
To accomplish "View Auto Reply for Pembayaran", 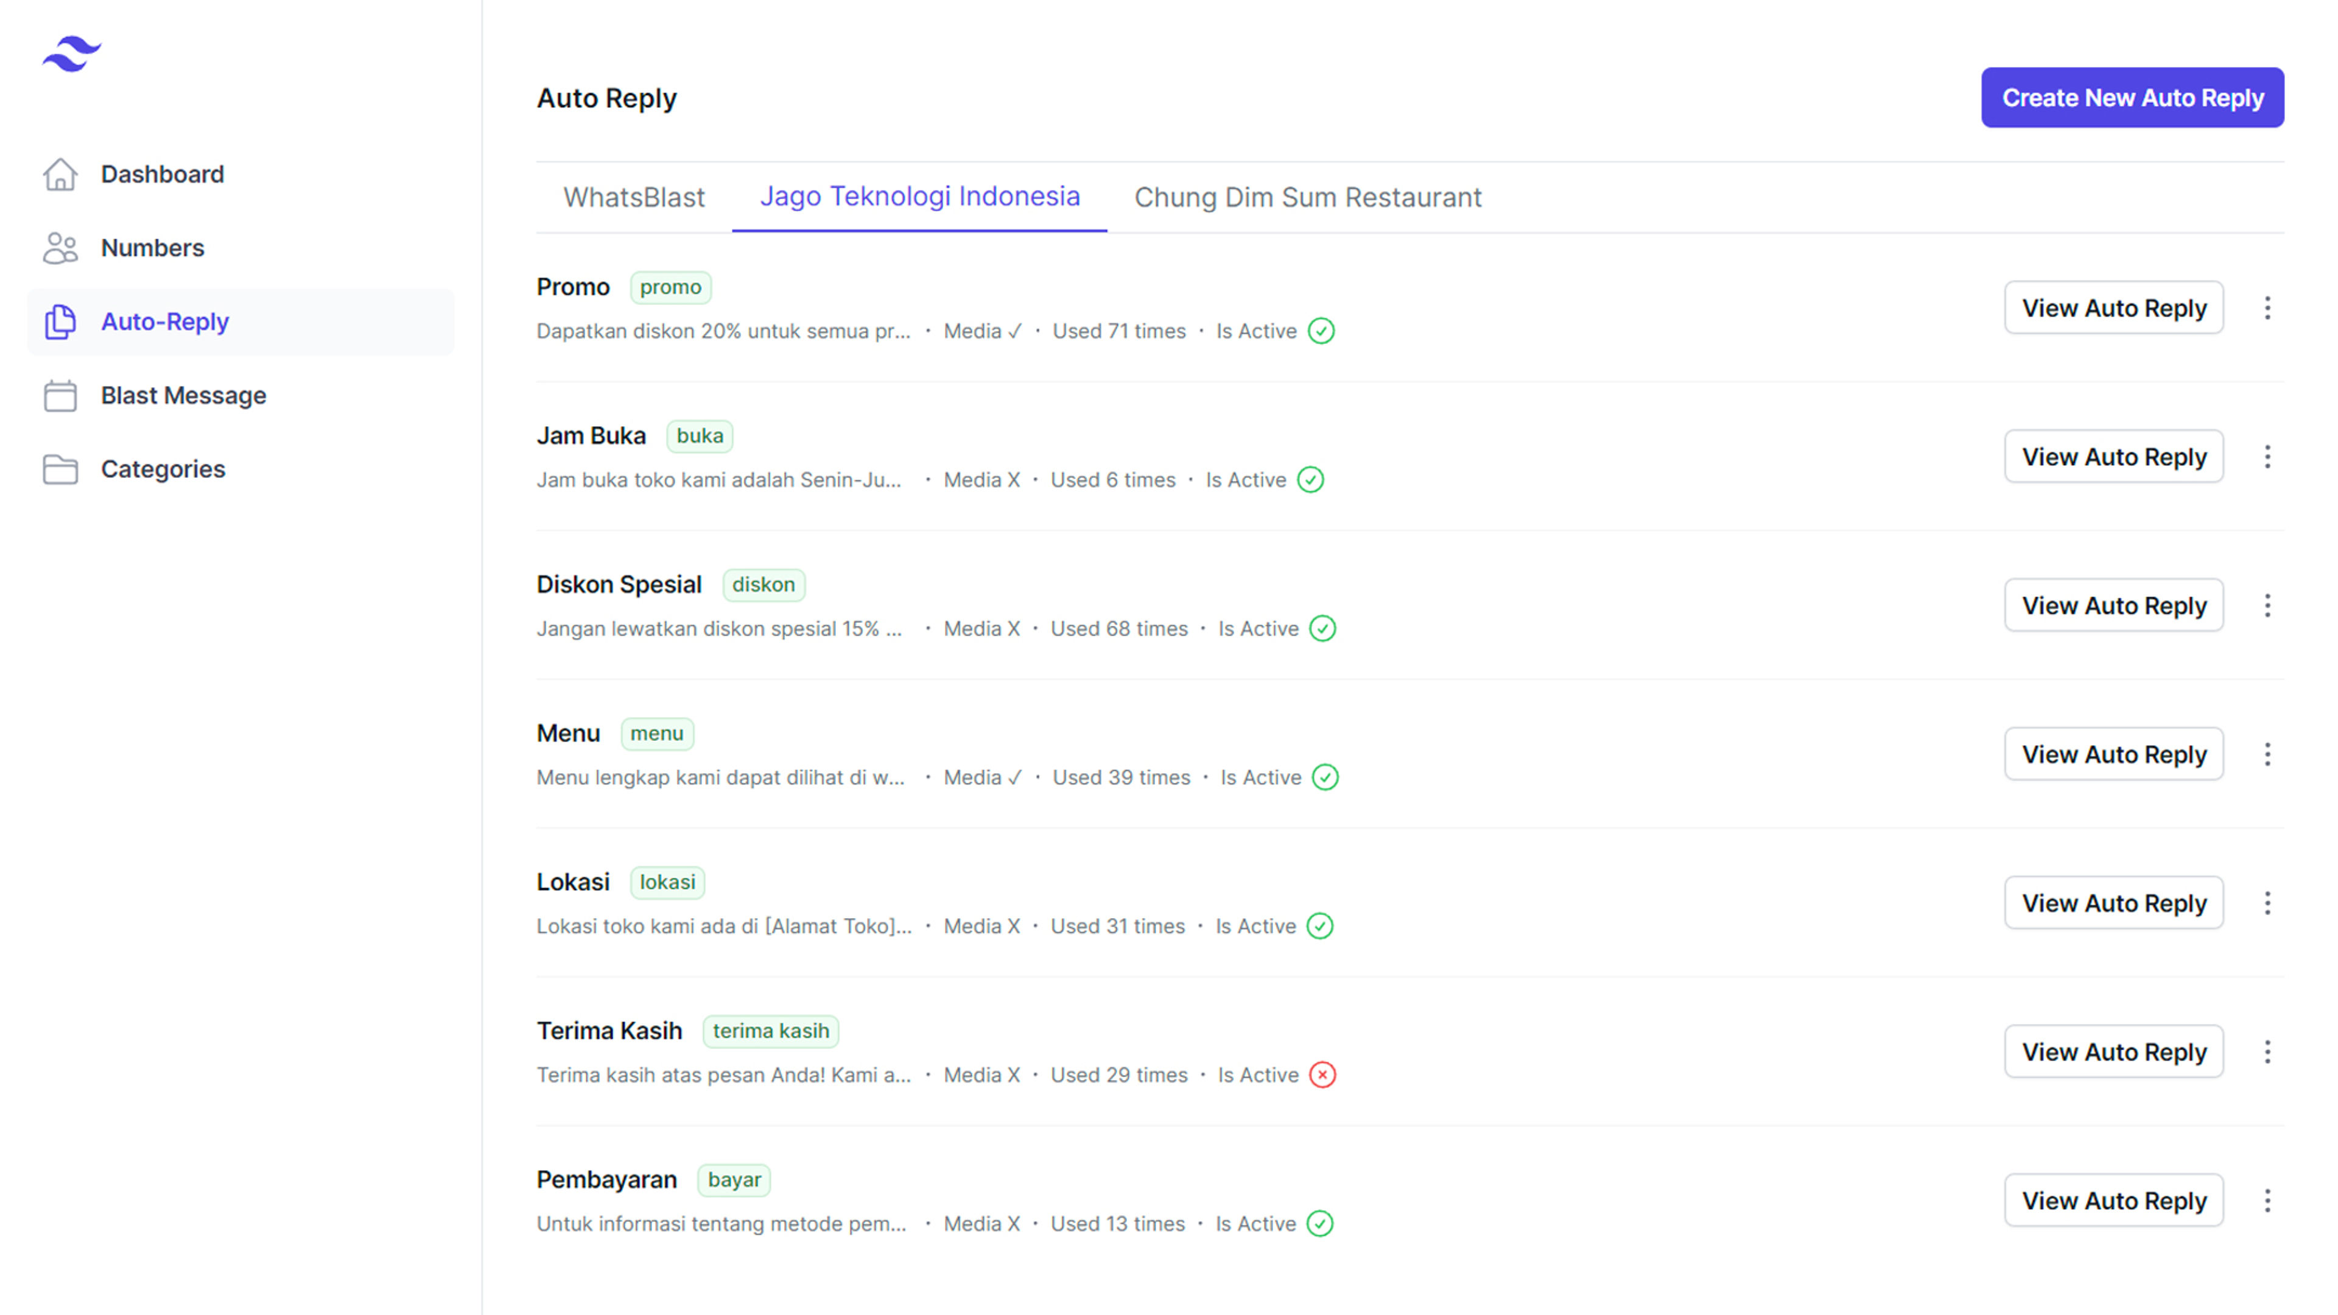I will (2114, 1201).
